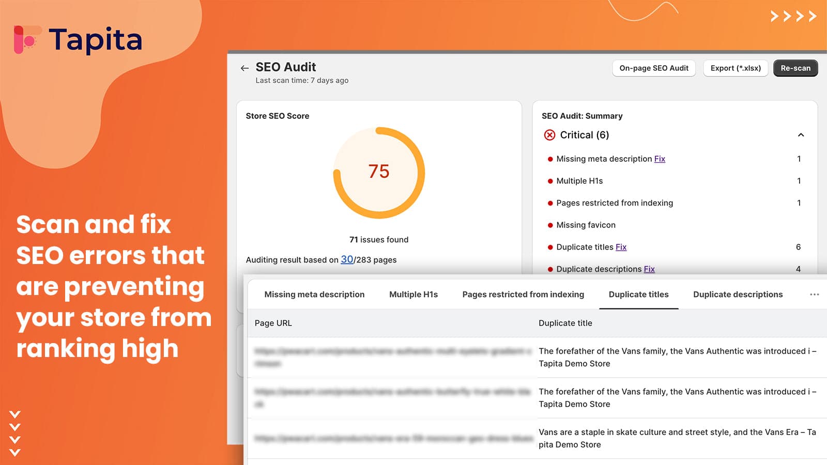Open hidden tabs via the ellipsis icon
This screenshot has height=465, width=827.
(x=815, y=295)
